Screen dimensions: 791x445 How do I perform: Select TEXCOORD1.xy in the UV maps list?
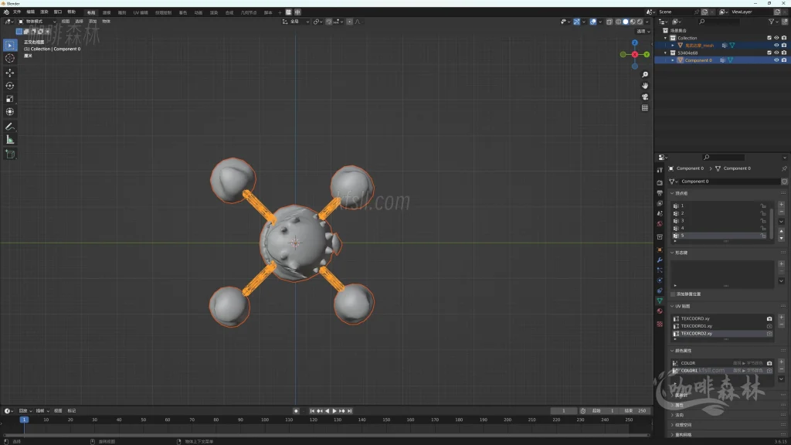coord(697,326)
